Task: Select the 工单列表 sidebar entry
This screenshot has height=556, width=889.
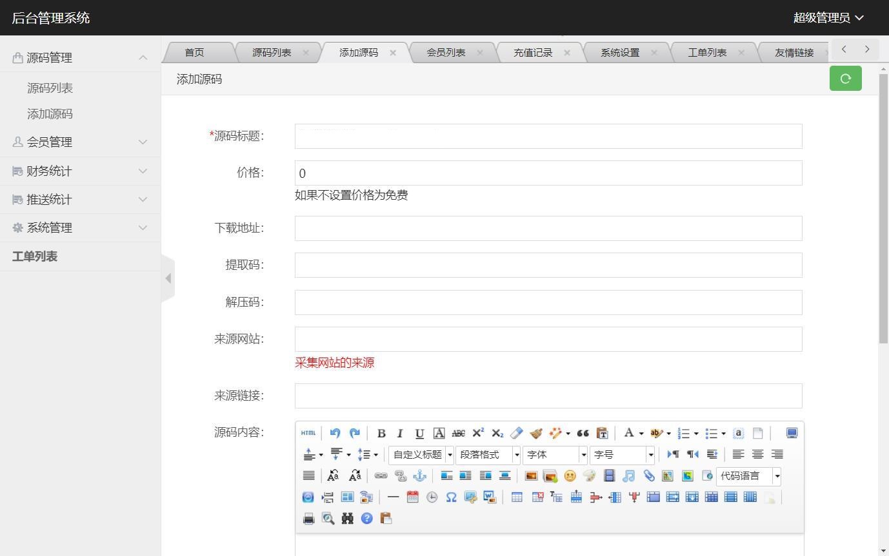Action: click(x=35, y=256)
